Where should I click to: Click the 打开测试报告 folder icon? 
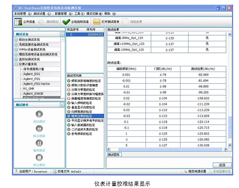pyautogui.click(x=97, y=22)
